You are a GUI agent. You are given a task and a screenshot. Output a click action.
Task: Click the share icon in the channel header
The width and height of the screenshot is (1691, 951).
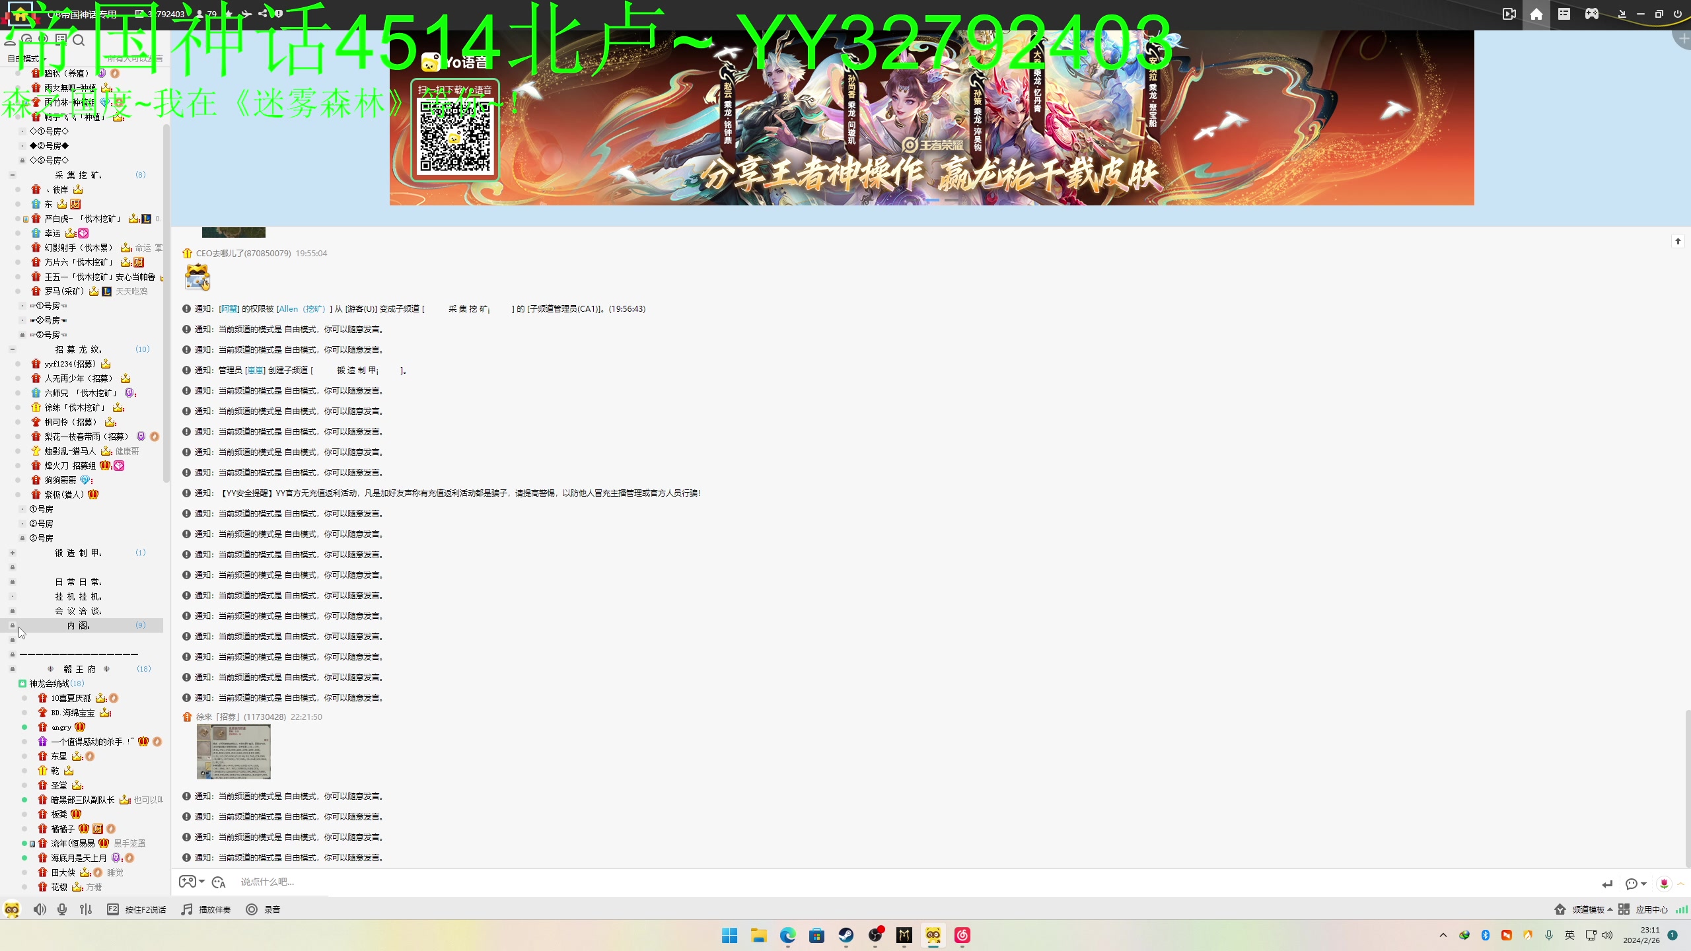tap(262, 13)
